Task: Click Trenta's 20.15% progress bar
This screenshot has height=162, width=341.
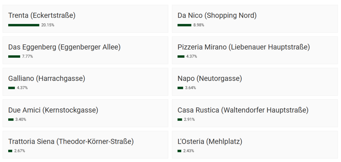Action: (24, 25)
